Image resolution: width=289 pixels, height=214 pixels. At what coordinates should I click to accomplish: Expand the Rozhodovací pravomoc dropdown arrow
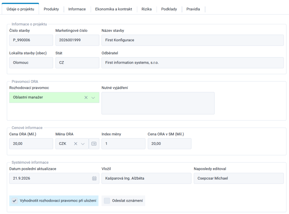click(93, 97)
